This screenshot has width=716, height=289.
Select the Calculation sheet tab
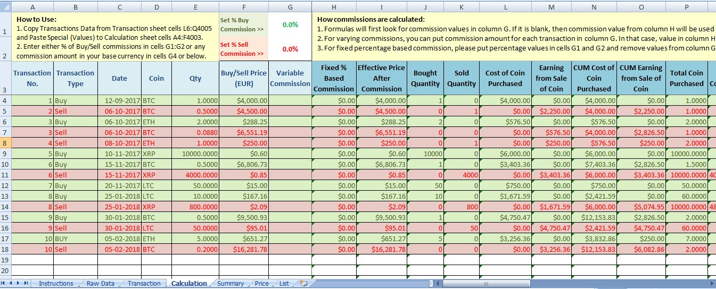click(x=189, y=284)
